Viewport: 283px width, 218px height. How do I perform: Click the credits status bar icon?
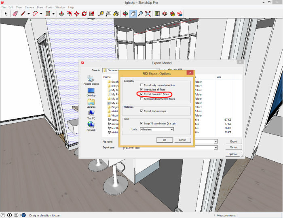[10, 215]
